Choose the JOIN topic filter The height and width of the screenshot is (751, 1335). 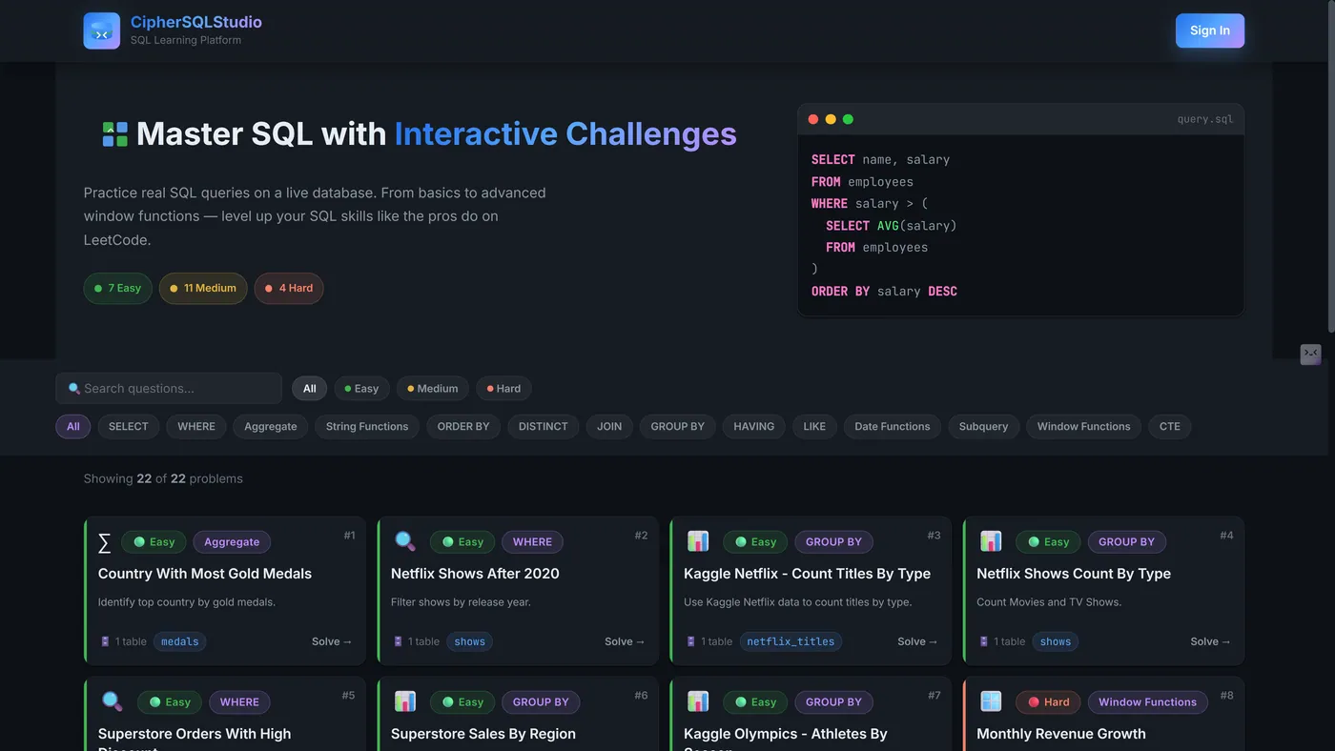click(x=609, y=426)
